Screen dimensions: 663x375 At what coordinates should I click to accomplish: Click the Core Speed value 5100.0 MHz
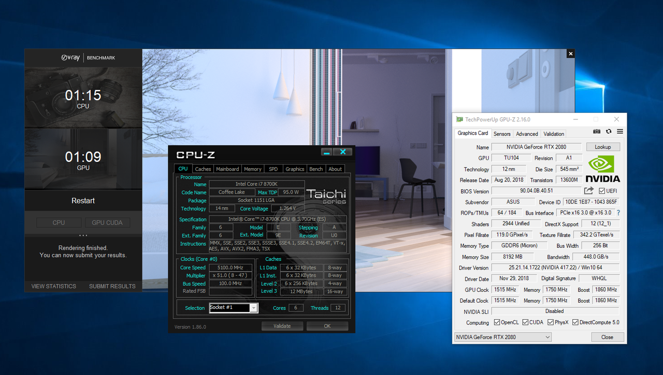pyautogui.click(x=230, y=267)
